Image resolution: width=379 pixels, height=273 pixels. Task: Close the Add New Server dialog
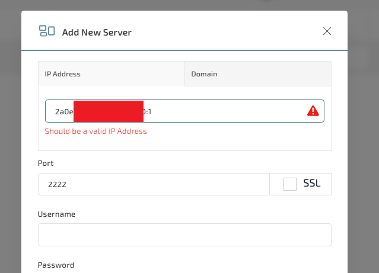(327, 31)
